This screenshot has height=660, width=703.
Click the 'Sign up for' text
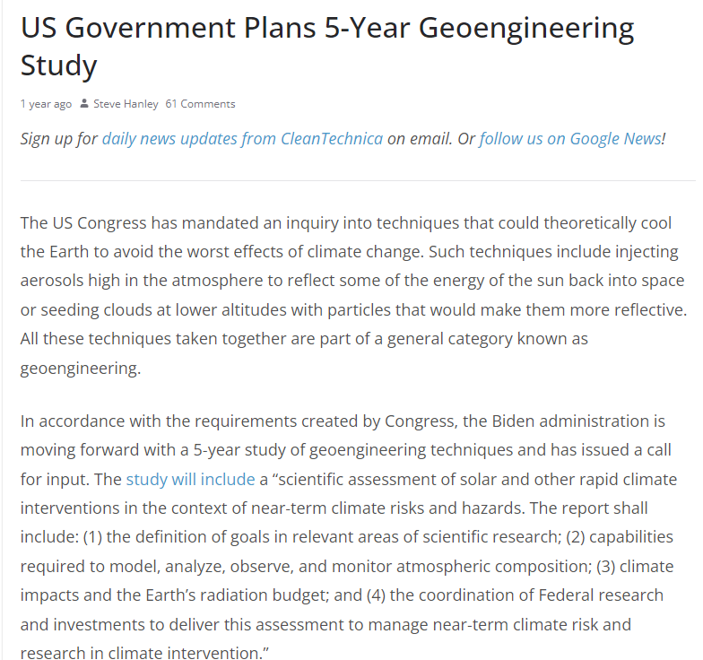59,139
